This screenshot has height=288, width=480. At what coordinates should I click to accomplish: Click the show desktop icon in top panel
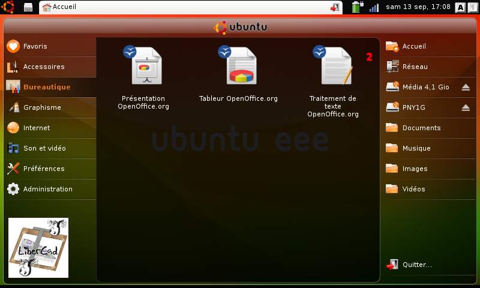coord(28,7)
